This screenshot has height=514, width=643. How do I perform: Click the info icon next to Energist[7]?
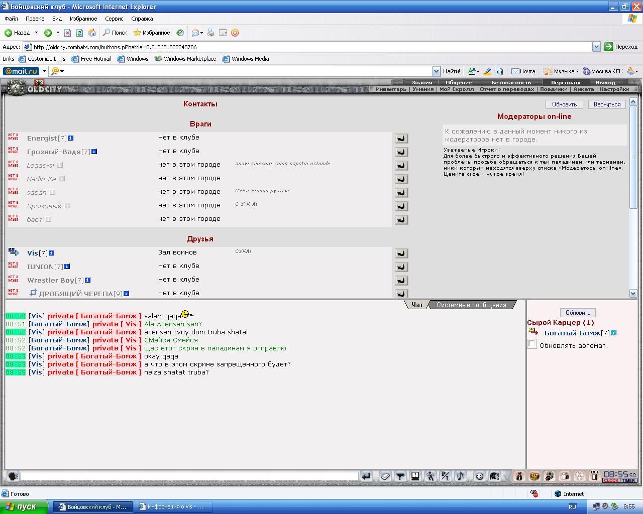pos(71,138)
